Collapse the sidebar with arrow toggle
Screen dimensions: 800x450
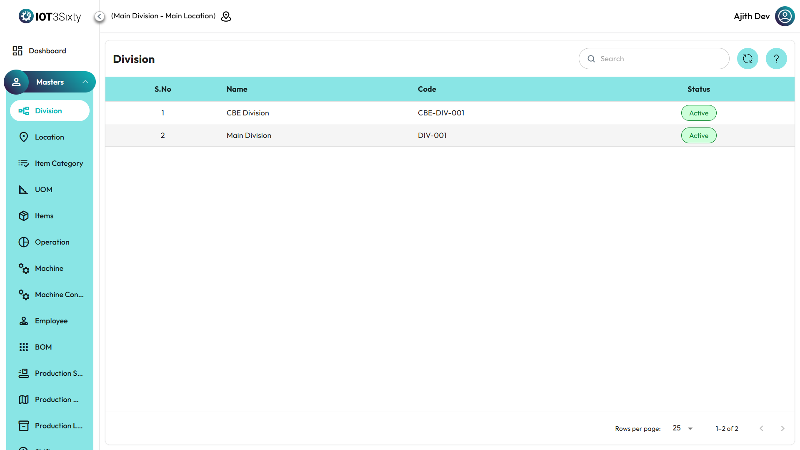(99, 16)
